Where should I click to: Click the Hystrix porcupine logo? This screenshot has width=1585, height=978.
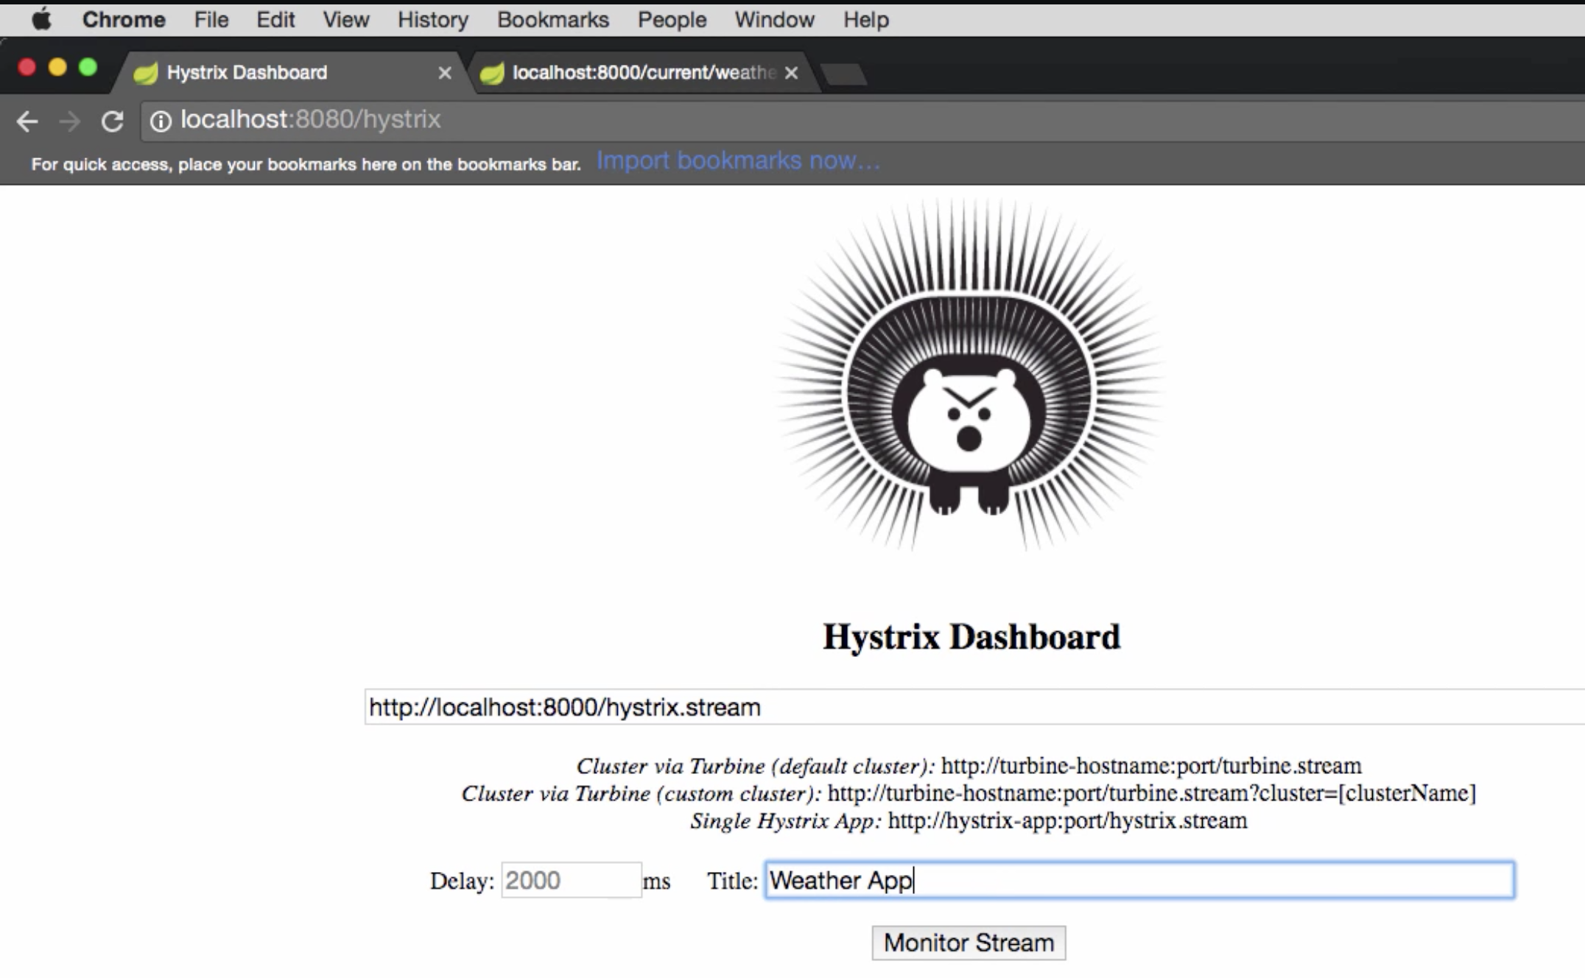(969, 376)
